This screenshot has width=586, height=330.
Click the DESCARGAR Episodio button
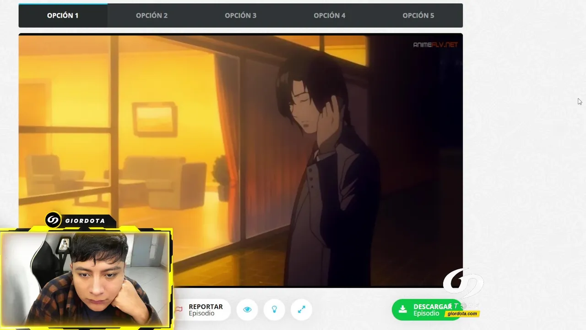(x=427, y=310)
